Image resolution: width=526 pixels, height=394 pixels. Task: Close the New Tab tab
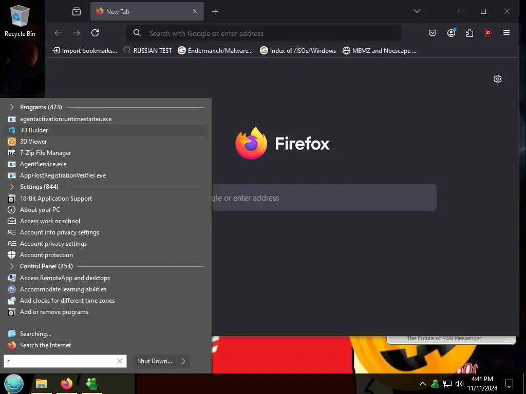(195, 11)
